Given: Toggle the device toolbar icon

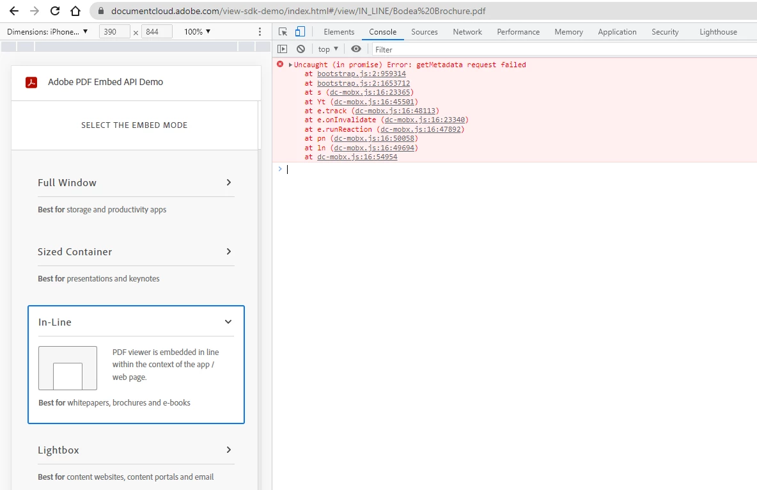Looking at the screenshot, I should (x=300, y=31).
